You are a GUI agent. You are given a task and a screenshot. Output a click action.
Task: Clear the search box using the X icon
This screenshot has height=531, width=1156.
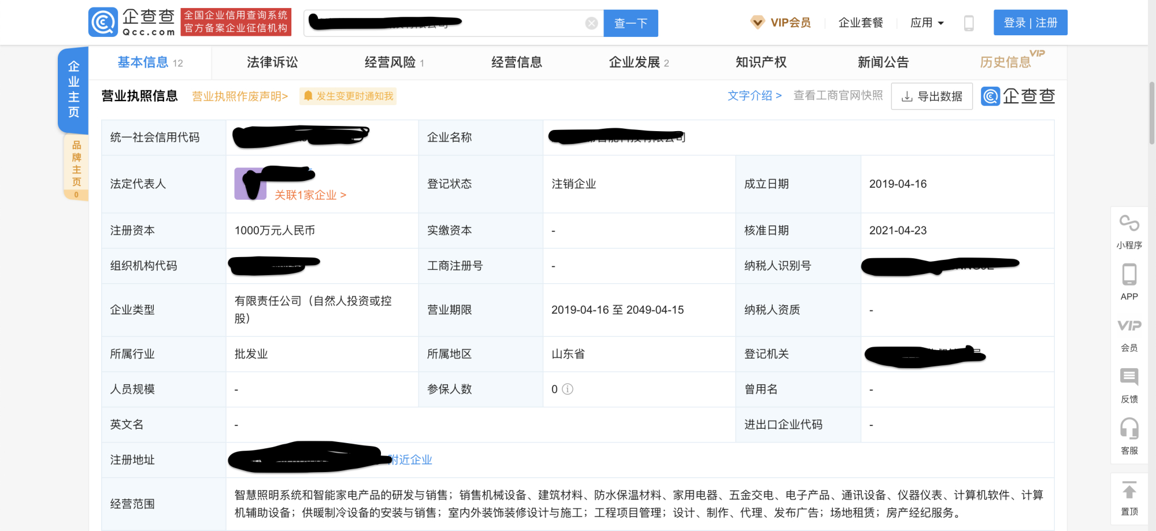pos(591,23)
